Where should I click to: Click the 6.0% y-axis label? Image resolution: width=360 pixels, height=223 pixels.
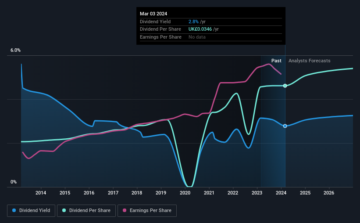click(15, 50)
